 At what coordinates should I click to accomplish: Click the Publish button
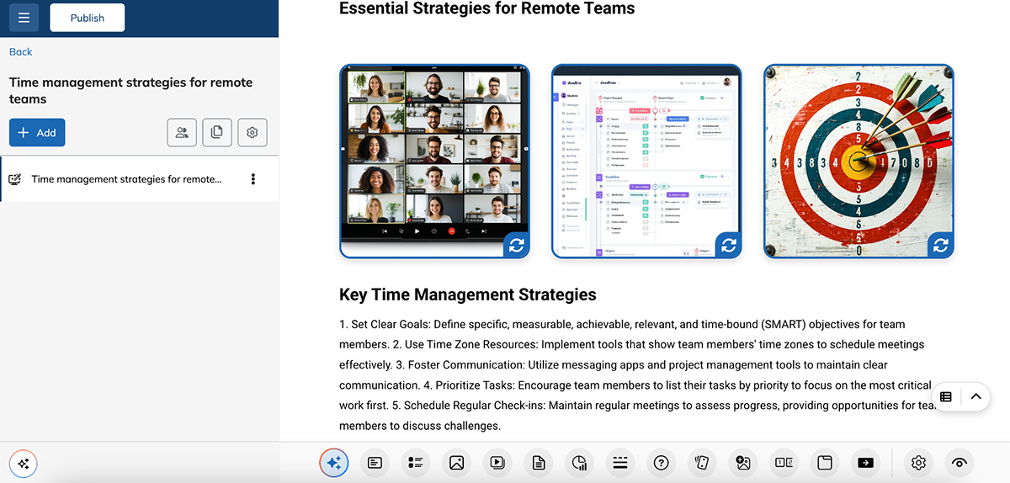point(88,18)
